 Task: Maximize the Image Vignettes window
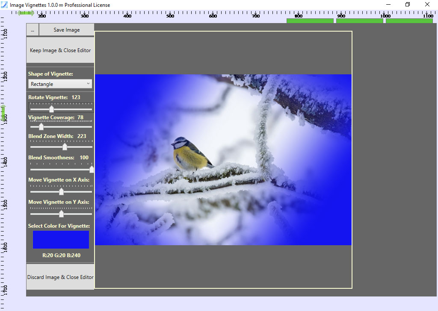click(408, 4)
